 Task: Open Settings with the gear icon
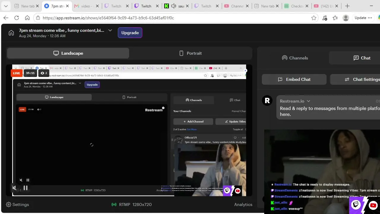click(x=18, y=204)
